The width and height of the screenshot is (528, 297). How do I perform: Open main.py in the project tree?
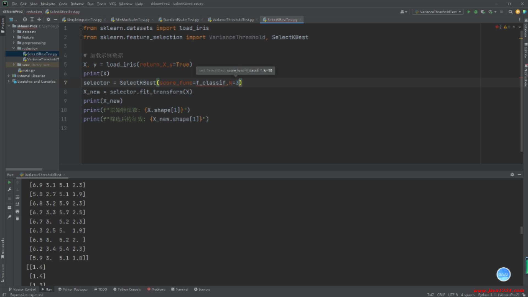tap(28, 70)
